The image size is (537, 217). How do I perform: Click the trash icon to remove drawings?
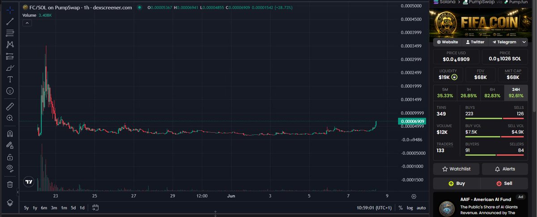[10, 184]
